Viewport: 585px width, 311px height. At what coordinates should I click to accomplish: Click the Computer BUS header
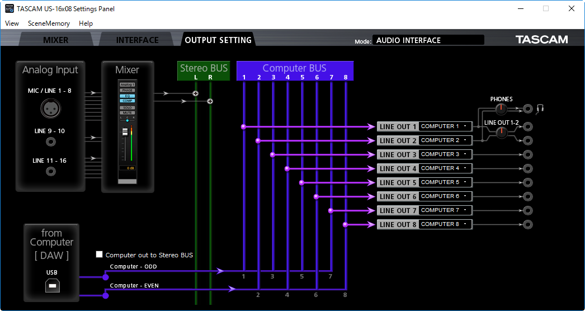click(295, 71)
